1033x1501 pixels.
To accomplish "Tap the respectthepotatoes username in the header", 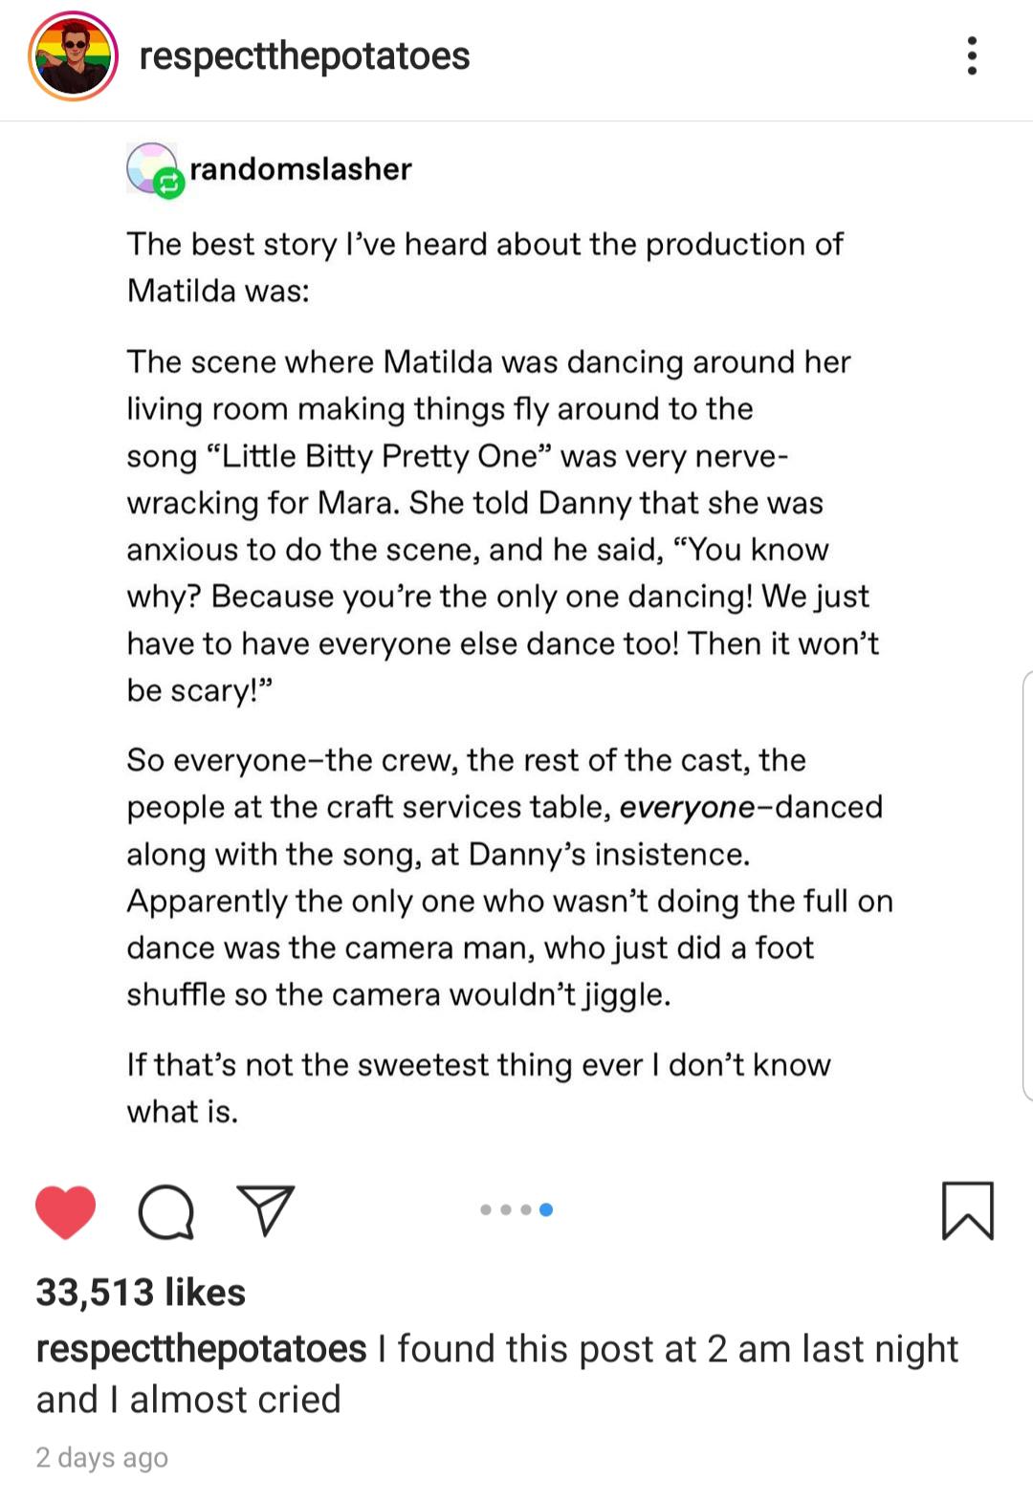I will click(304, 56).
